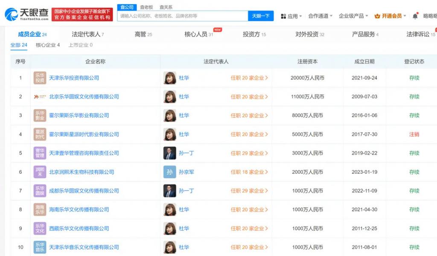This screenshot has height=256, width=437.
Task: Open 霍尔果斯星派时代影业有限公司 link
Action: point(84,134)
